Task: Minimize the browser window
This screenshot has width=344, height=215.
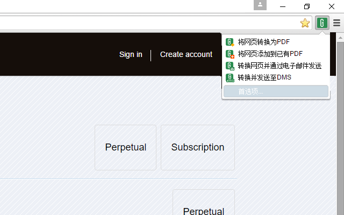Action: pos(283,6)
